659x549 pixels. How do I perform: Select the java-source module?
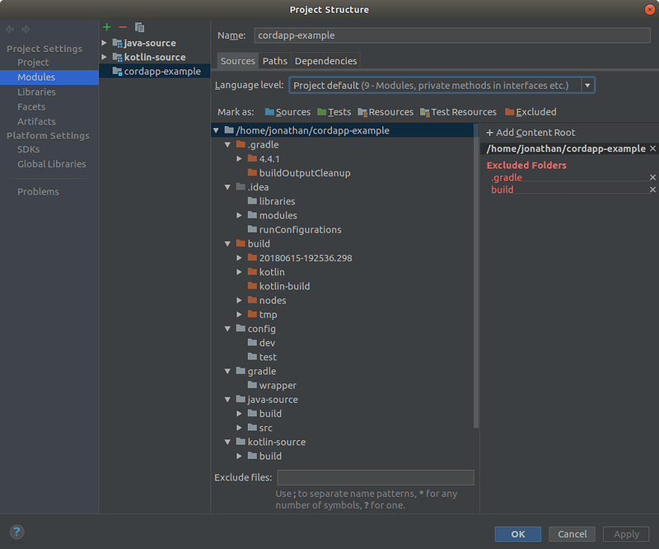[x=150, y=43]
